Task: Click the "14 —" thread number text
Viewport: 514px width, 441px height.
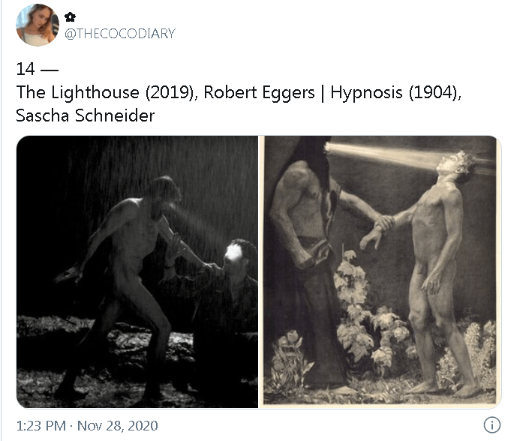Action: tap(37, 69)
